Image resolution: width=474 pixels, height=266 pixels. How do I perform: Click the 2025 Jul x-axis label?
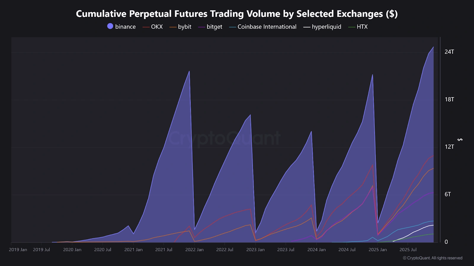[x=408, y=250]
